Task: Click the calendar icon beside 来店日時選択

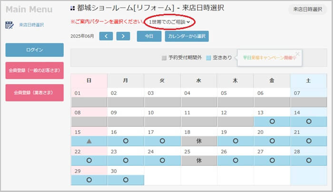Action: point(10,25)
